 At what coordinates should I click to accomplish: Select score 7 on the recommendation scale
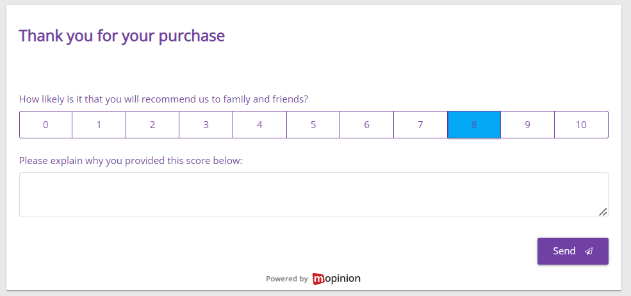click(x=420, y=125)
